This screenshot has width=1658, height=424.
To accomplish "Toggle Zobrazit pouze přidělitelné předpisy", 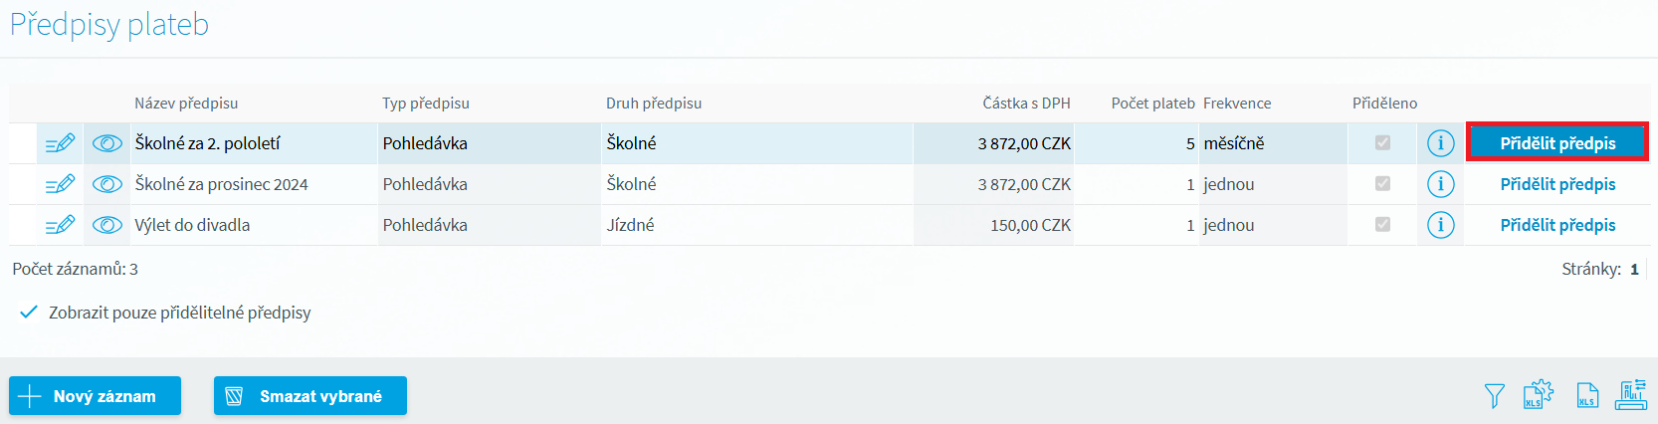I will point(30,313).
